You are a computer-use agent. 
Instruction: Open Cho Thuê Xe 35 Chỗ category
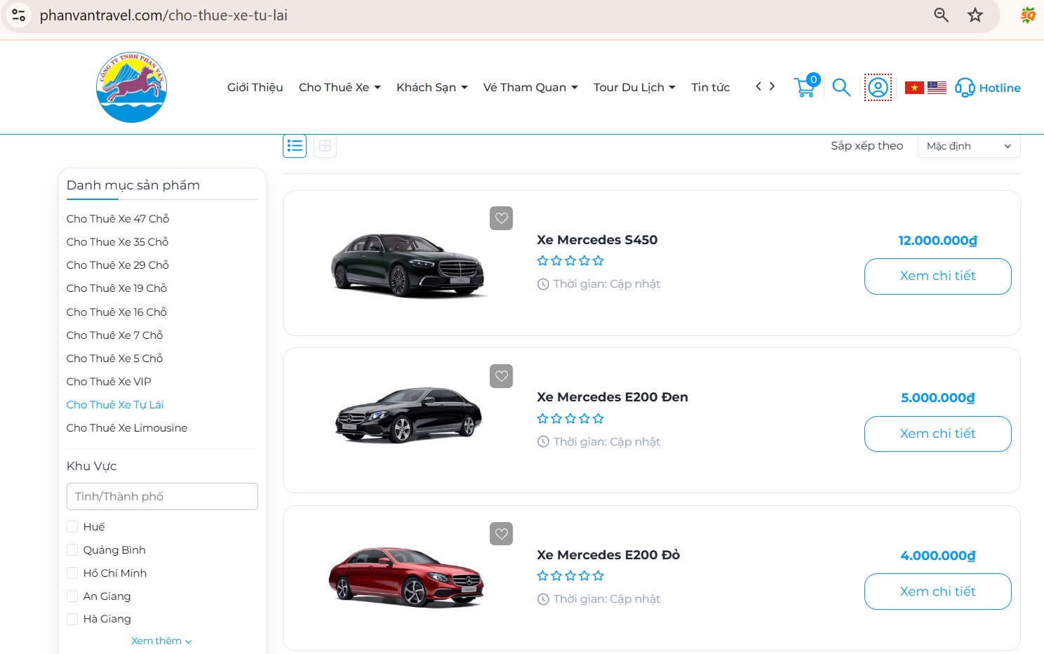tap(117, 241)
